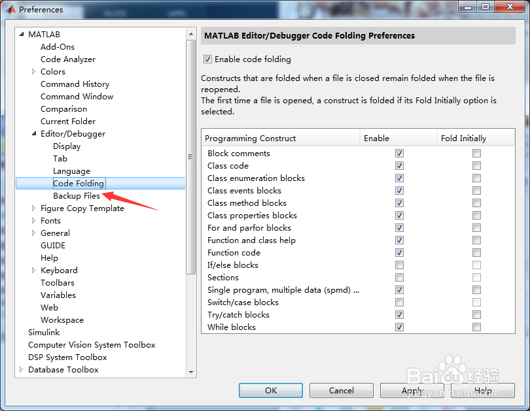Select Web preferences
This screenshot has width=530, height=411.
(x=49, y=307)
